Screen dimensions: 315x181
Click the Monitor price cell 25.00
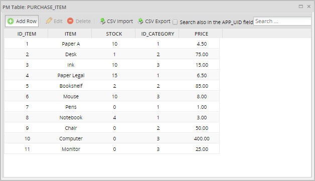tap(202, 149)
